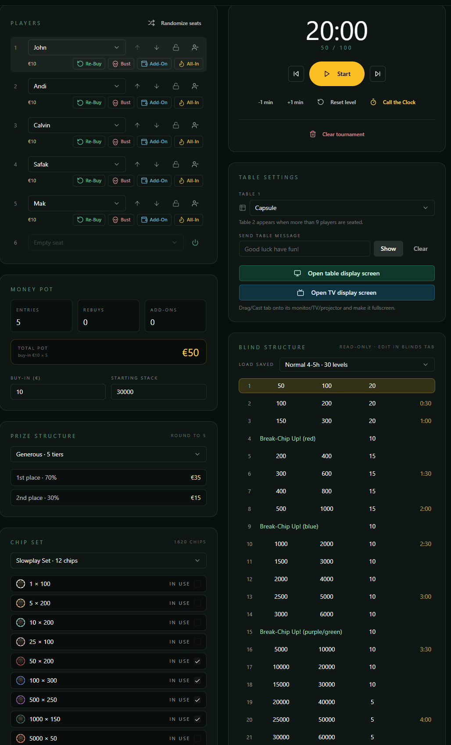This screenshot has height=745, width=451.
Task: Remove player John from his seat
Action: [x=195, y=47]
